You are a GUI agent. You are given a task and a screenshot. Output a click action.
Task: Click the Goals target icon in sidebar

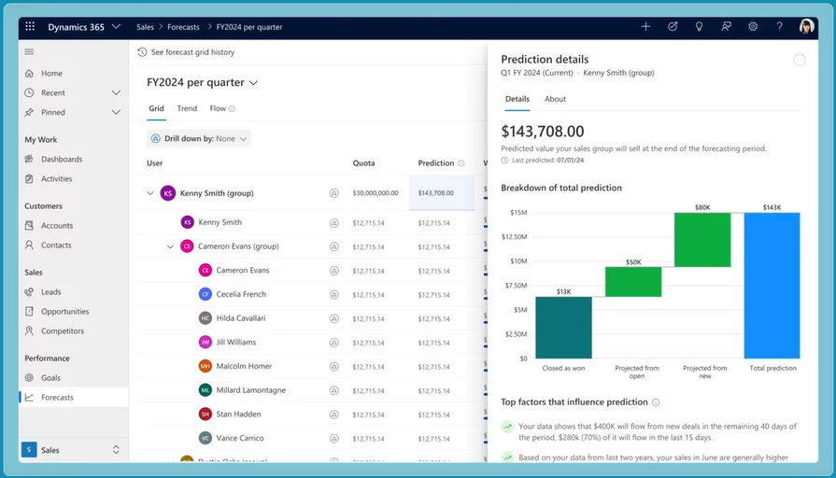point(30,378)
